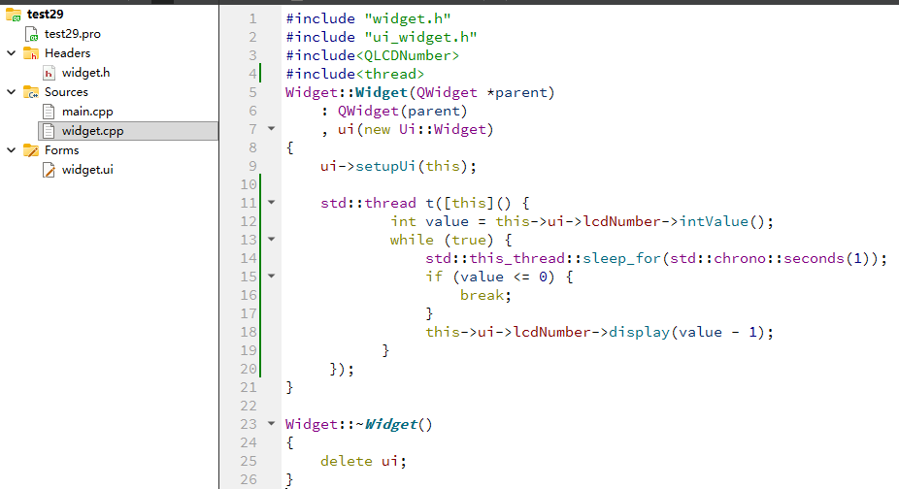Click the widget.cpp file icon
Viewport: 899px width, 489px height.
pyautogui.click(x=49, y=131)
